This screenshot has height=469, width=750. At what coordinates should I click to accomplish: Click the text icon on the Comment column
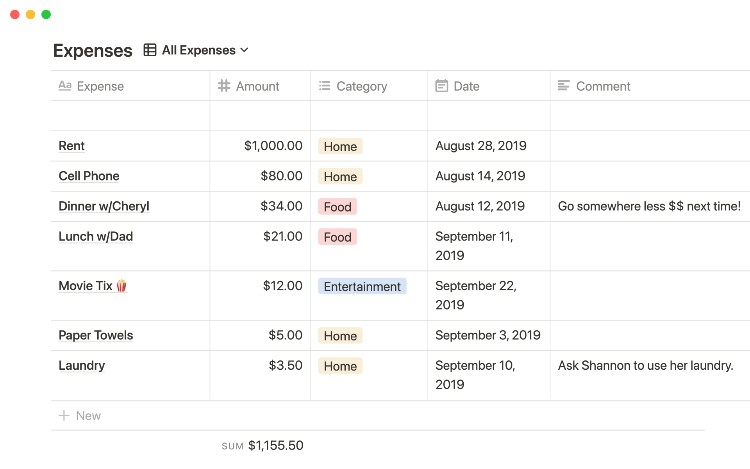(564, 86)
